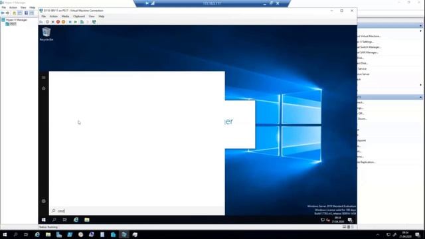Open the File menu in Virtual Machine Connection

43,16
